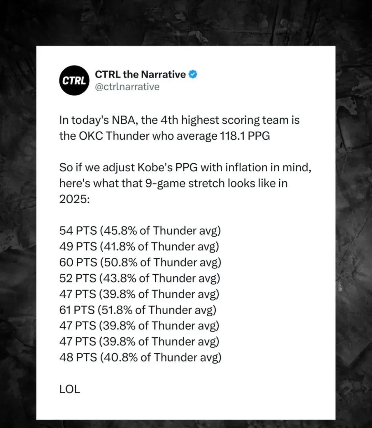Click the '2025:' line
372x428 pixels.
(74, 199)
